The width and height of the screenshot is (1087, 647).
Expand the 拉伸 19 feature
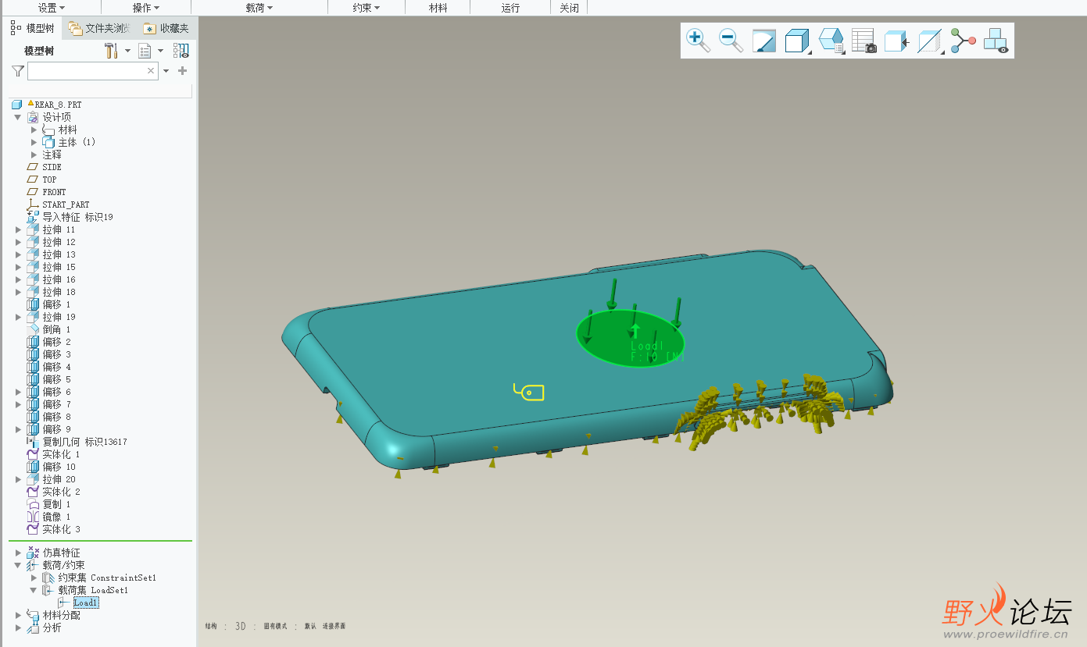coord(18,317)
